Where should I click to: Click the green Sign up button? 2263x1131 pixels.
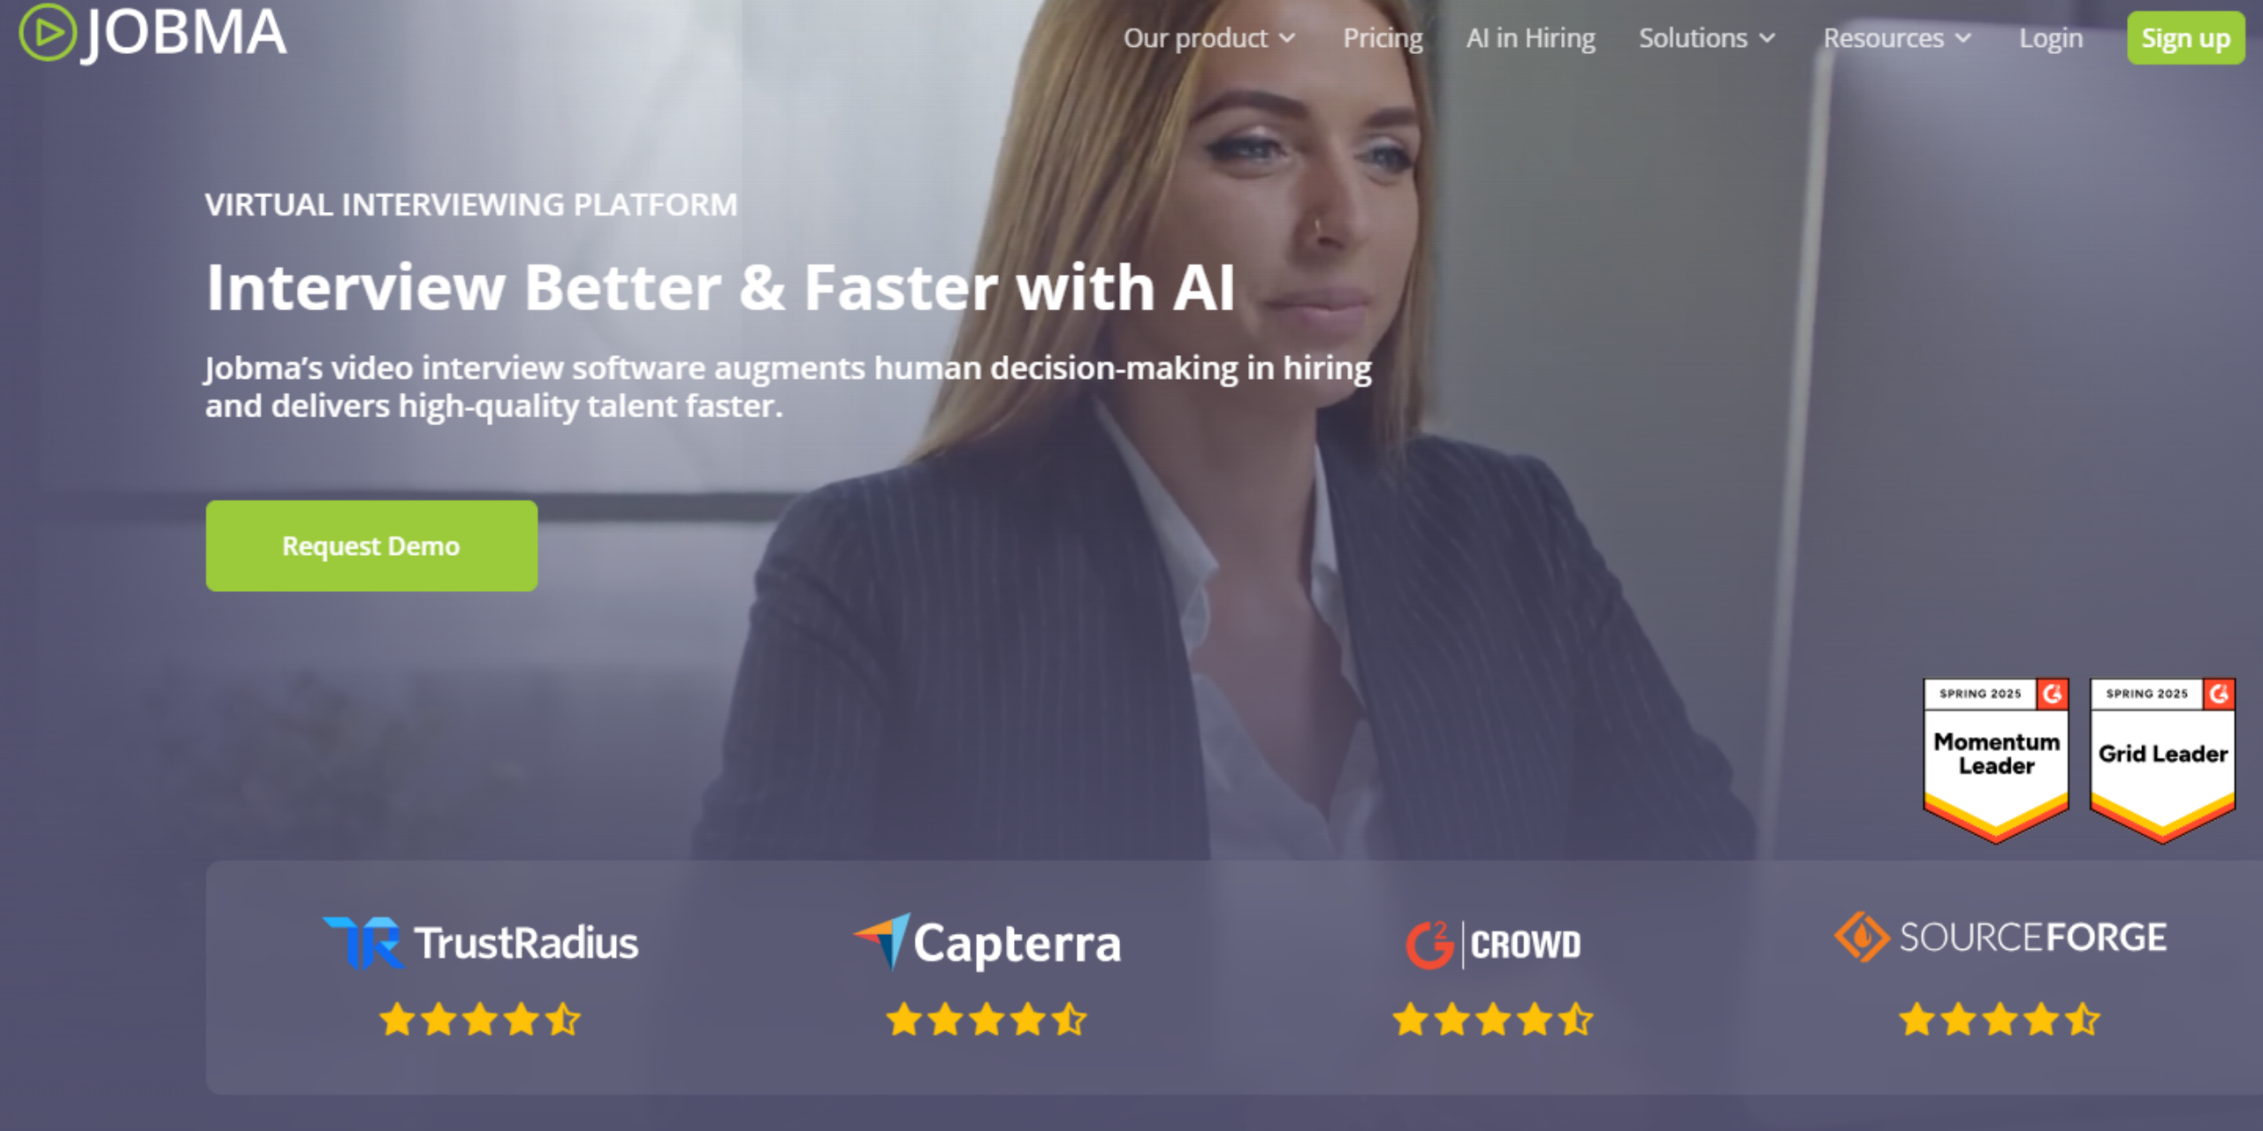(2185, 38)
